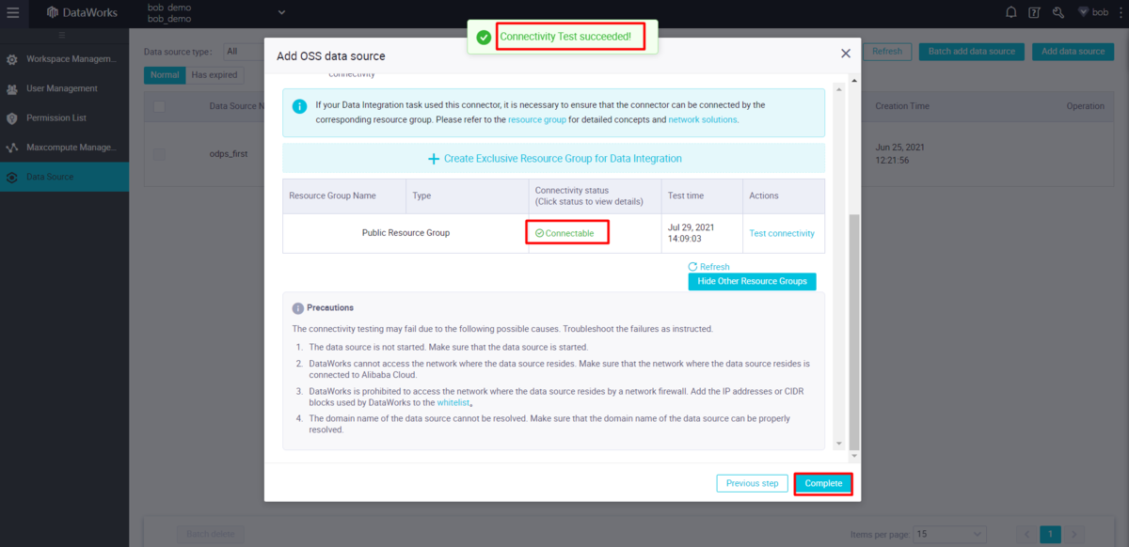1129x547 pixels.
Task: Click the Operation column header
Action: [1085, 106]
